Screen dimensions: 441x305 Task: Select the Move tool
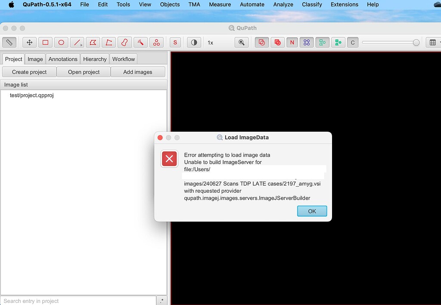pos(29,42)
